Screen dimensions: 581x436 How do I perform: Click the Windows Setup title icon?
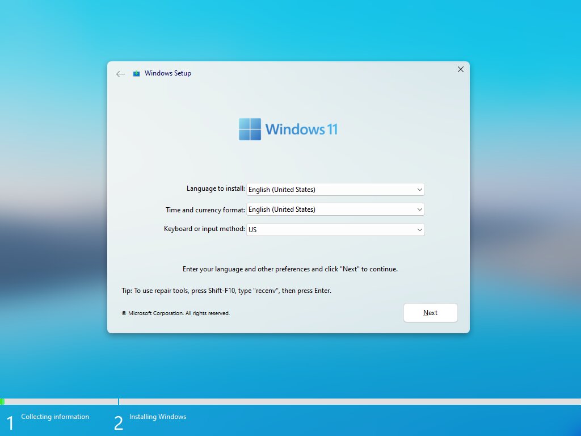click(136, 73)
